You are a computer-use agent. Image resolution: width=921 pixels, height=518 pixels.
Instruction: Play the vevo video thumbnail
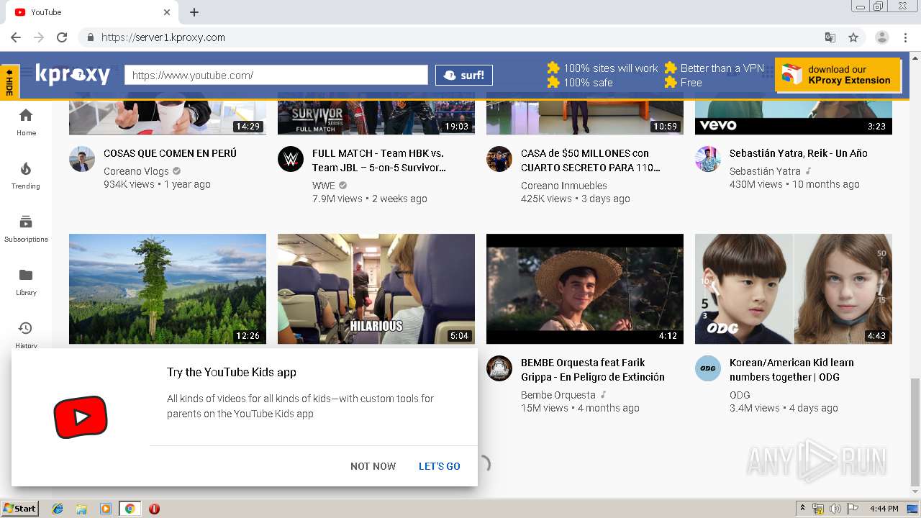coord(794,118)
